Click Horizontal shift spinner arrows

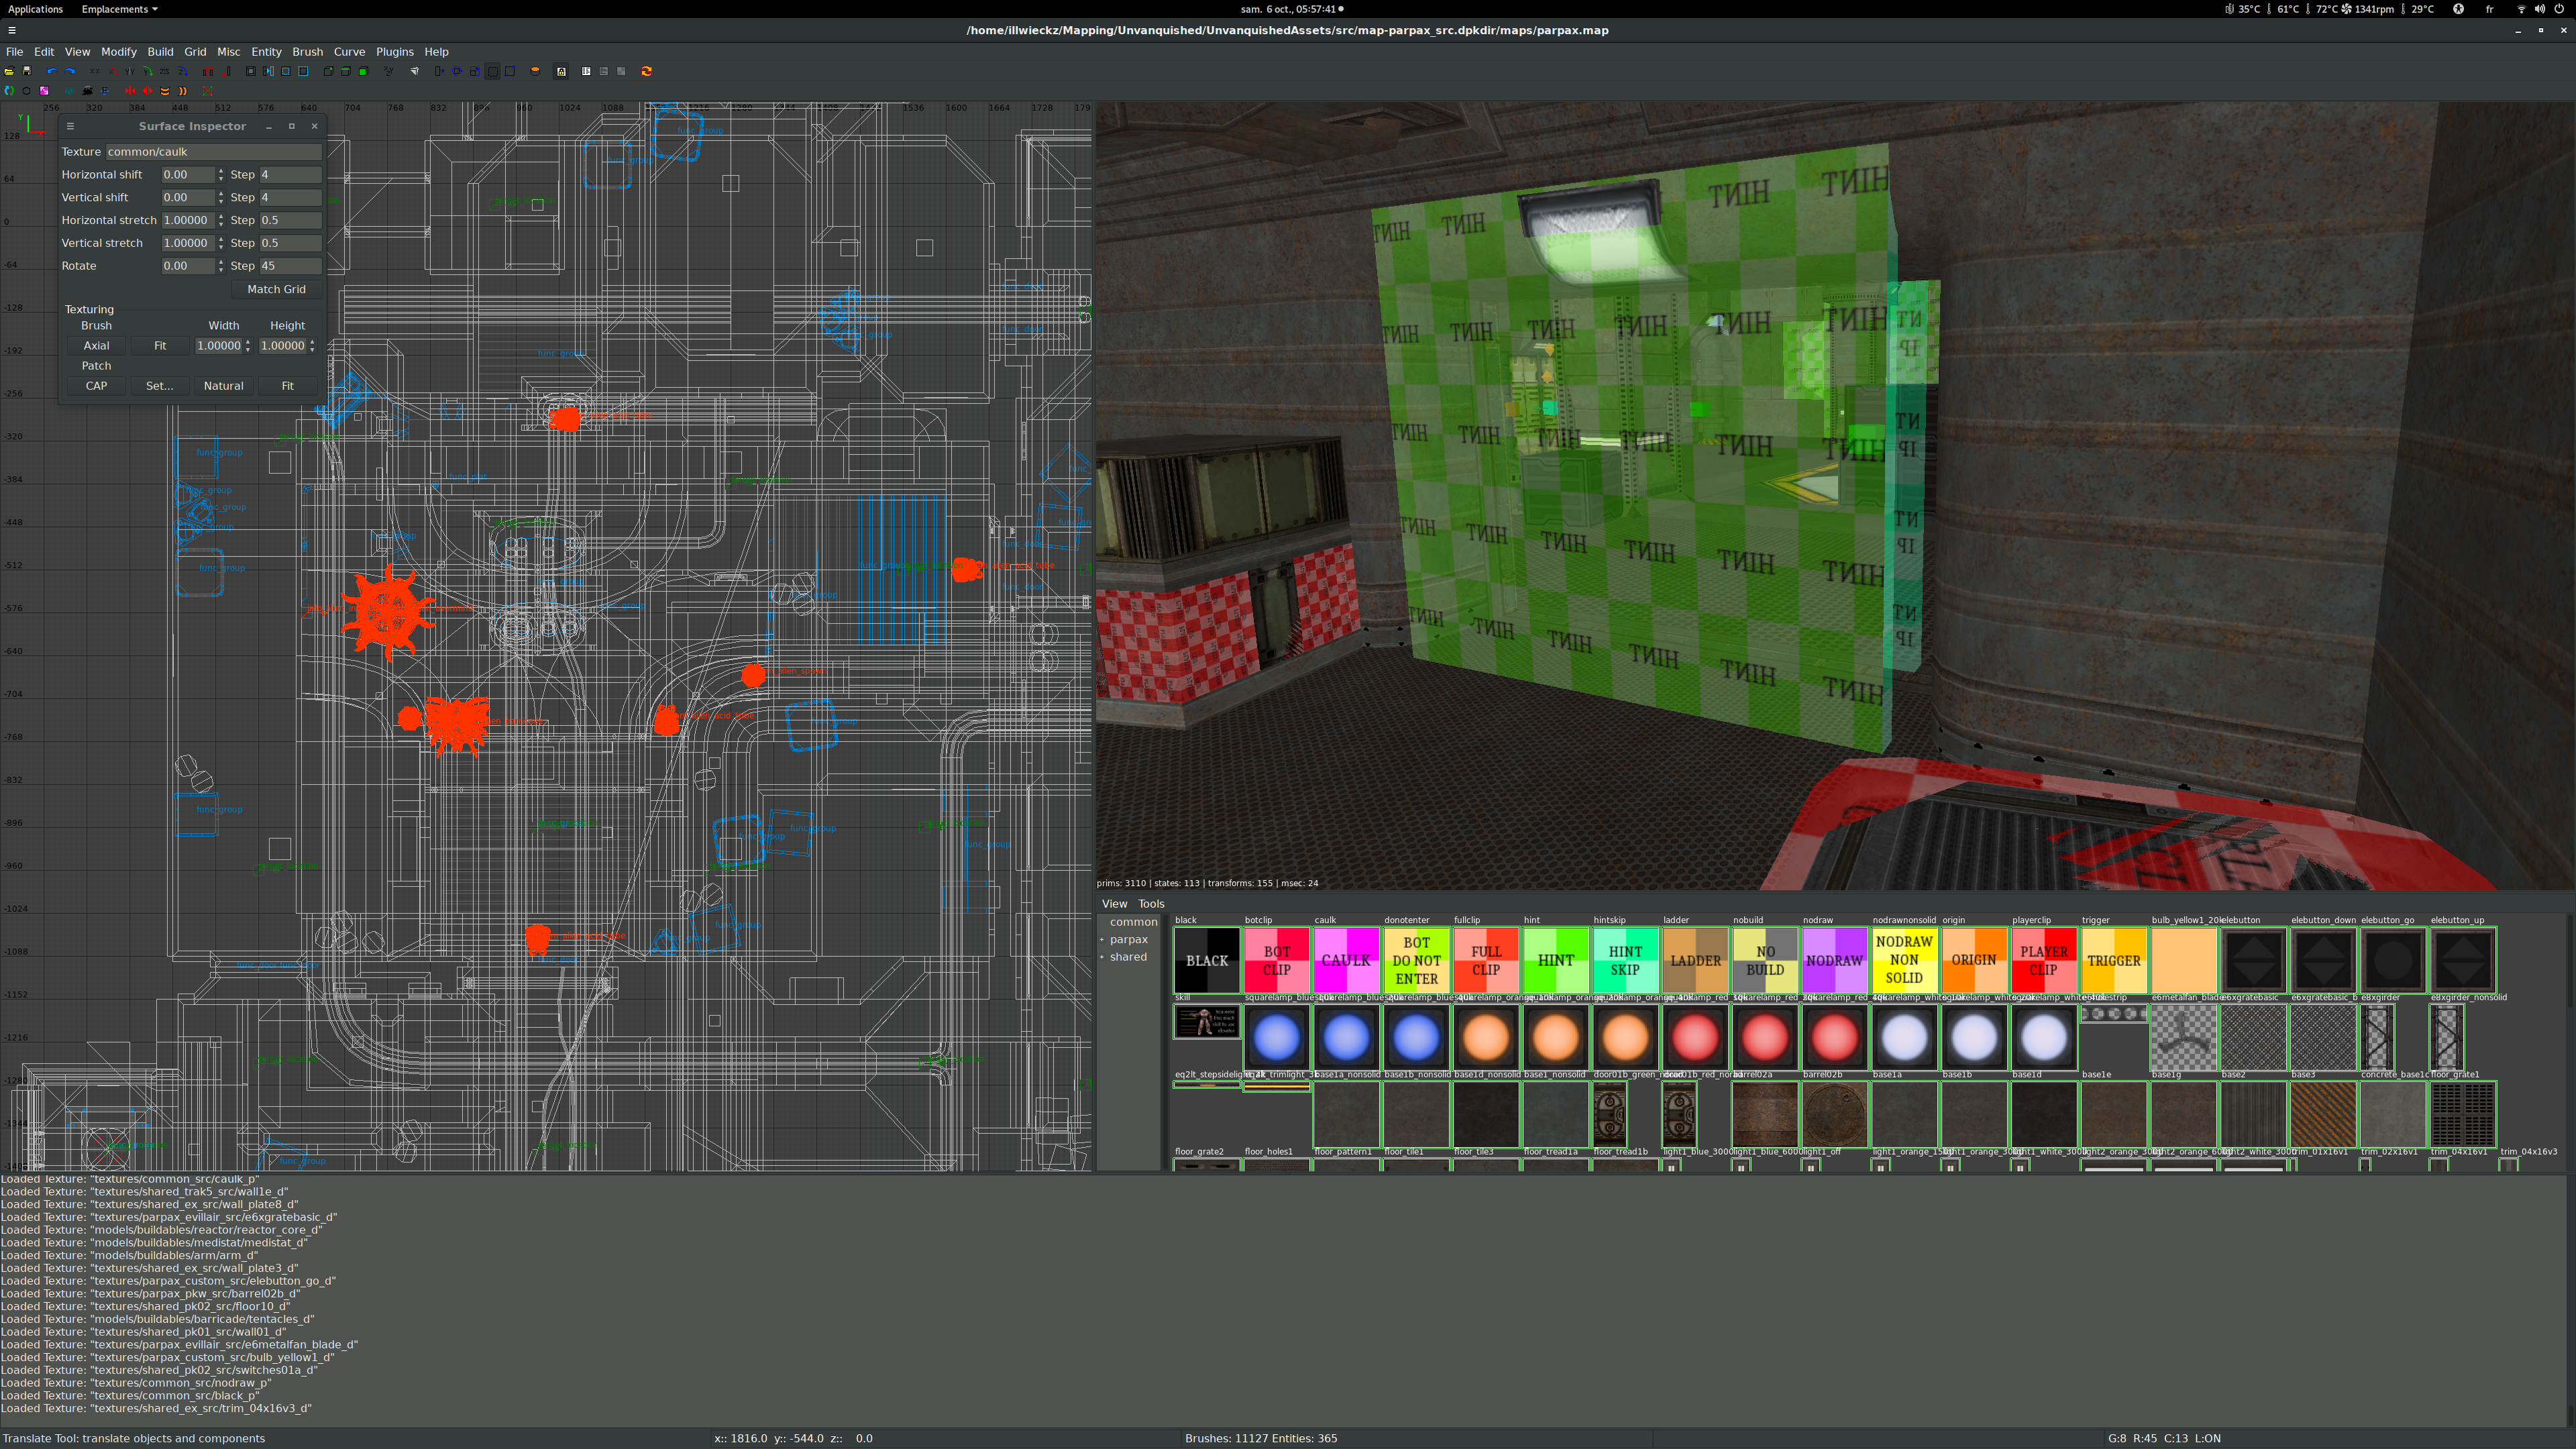coord(221,175)
